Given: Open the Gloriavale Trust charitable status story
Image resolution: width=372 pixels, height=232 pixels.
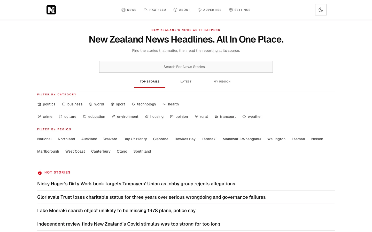Looking at the screenshot, I should (x=151, y=197).
